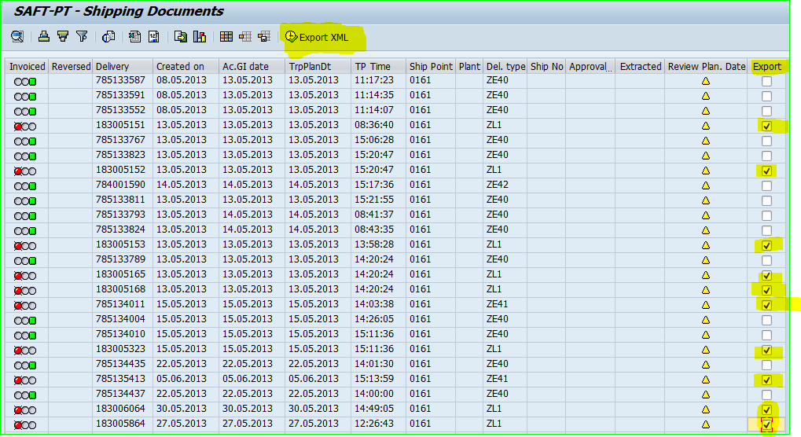Click the Sort descending toolbar icon
This screenshot has height=437, width=801.
click(x=63, y=36)
